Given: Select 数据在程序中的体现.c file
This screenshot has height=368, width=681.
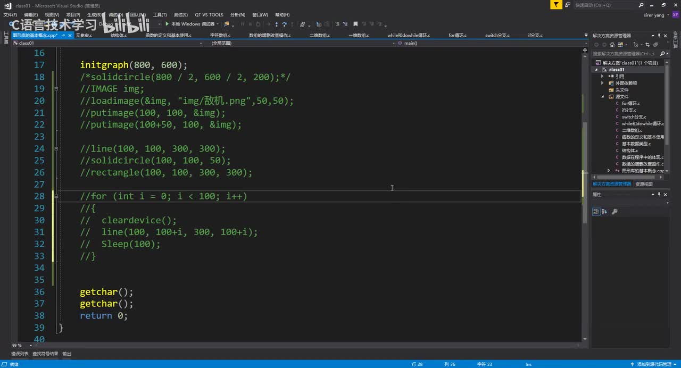Looking at the screenshot, I should click(642, 157).
